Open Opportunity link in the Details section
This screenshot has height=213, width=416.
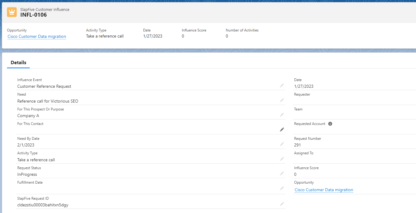point(324,190)
